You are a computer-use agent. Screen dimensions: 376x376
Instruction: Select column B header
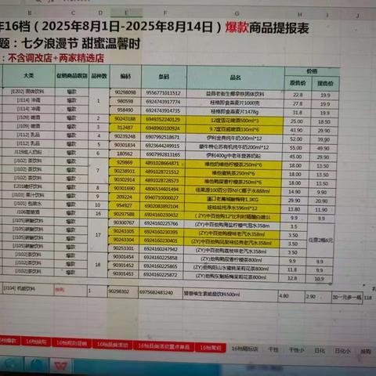pos(30,13)
